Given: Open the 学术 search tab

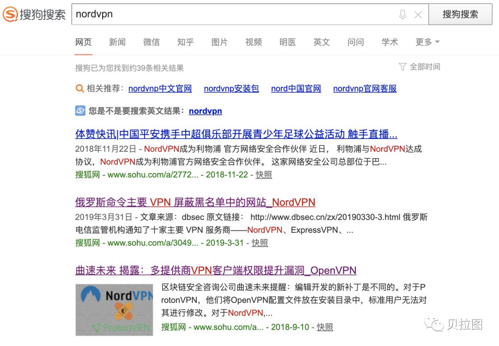Looking at the screenshot, I should [x=389, y=42].
